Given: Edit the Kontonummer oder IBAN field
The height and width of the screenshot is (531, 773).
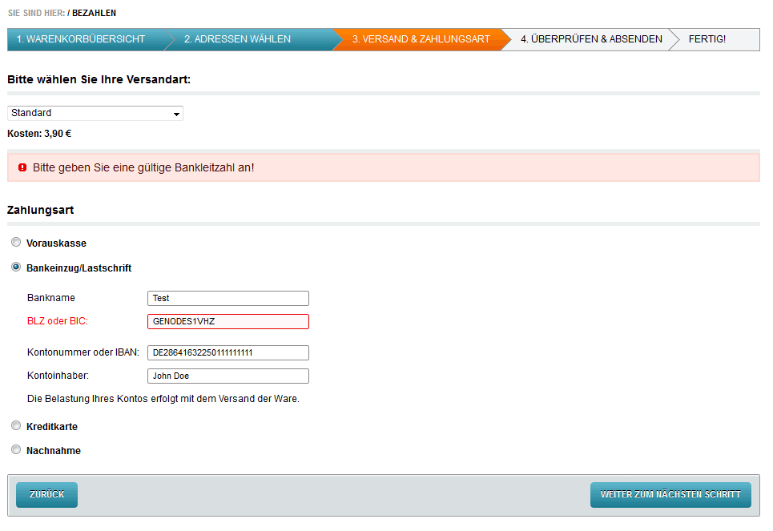Looking at the screenshot, I should click(x=228, y=352).
